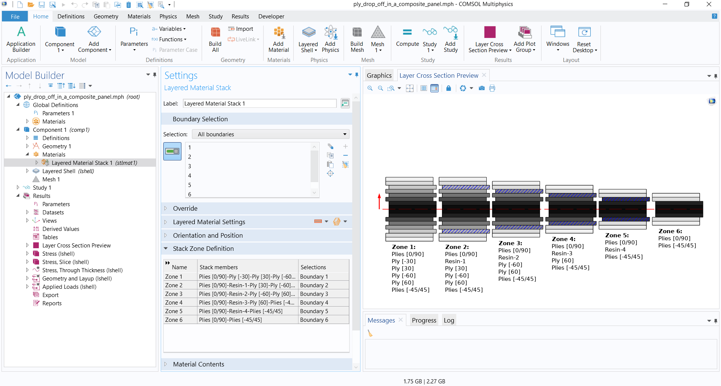The image size is (721, 386).
Task: Toggle the lock icon in the preview toolbar
Action: click(x=448, y=88)
